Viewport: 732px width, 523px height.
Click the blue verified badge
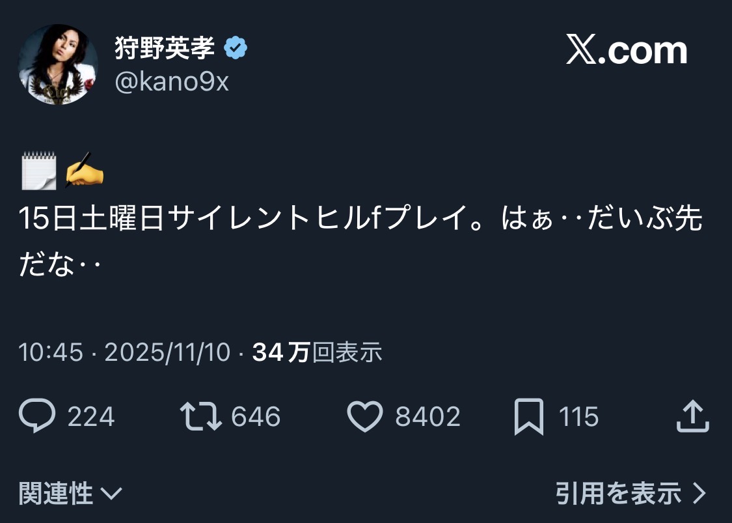236,48
